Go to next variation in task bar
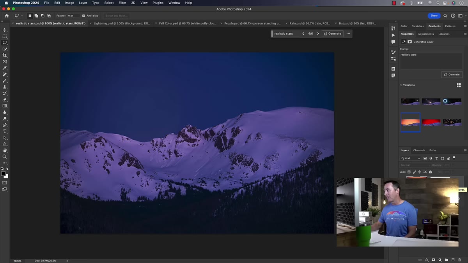The height and width of the screenshot is (263, 468). click(318, 33)
